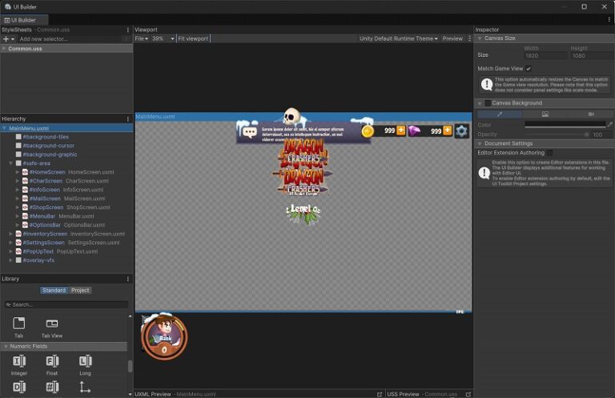Click the Opacity slider handle

point(587,135)
